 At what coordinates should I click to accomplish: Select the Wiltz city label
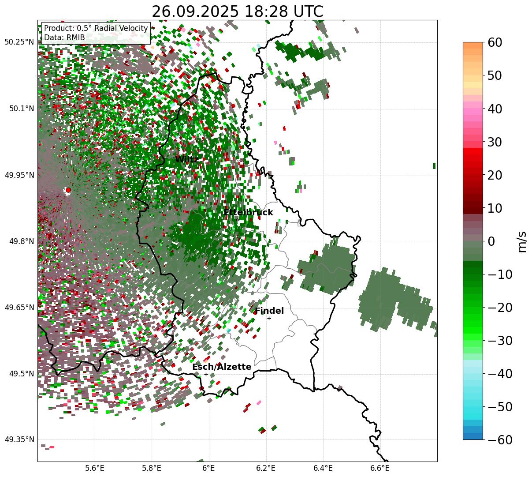click(187, 159)
